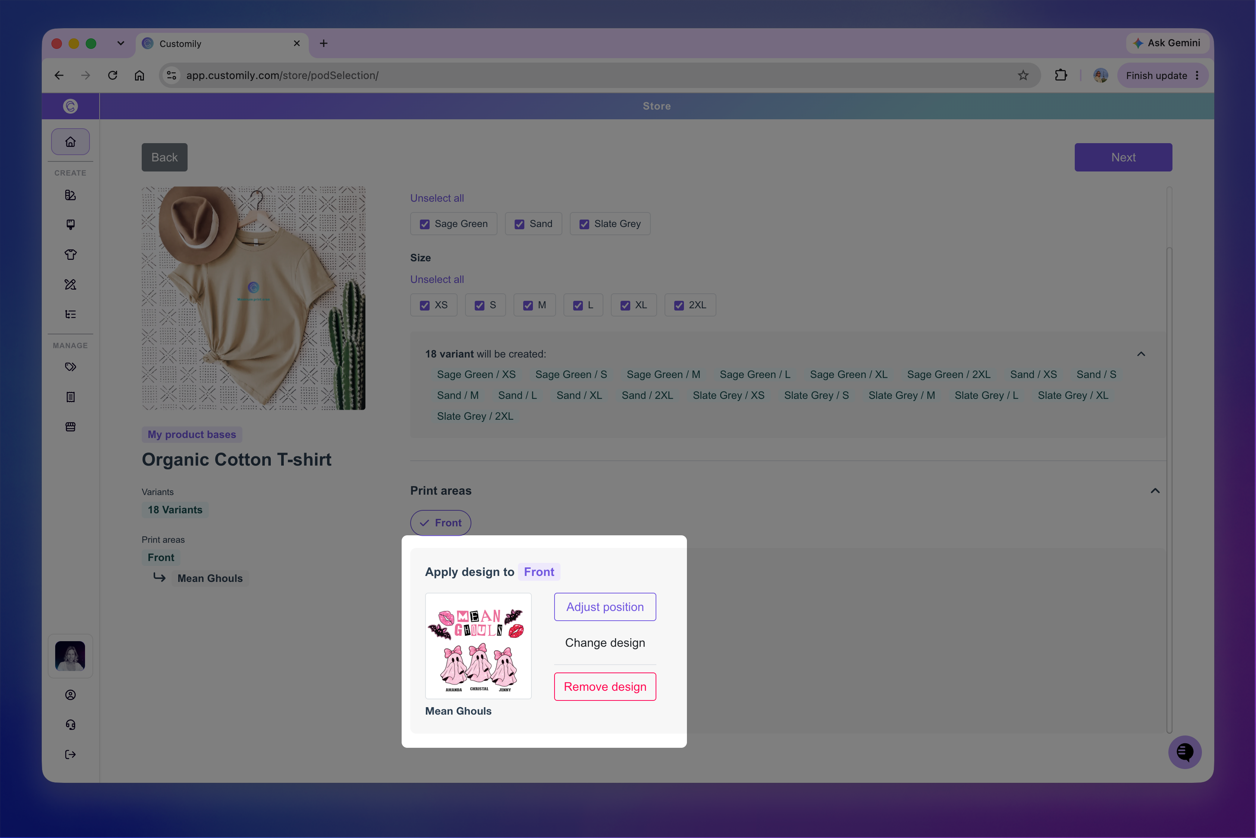Open the orders document icon in sidebar
The image size is (1256, 838).
click(x=70, y=397)
